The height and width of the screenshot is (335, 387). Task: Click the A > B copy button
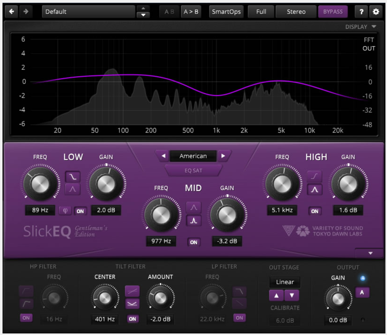[x=191, y=12]
